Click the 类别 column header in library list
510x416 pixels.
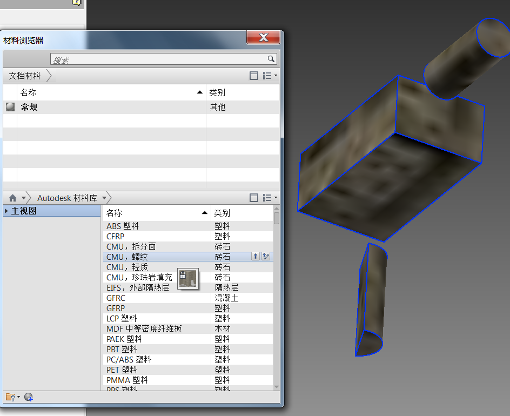click(x=240, y=213)
